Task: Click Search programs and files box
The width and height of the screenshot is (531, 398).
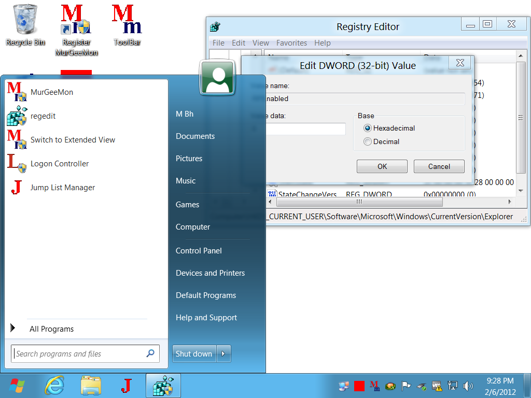Action: click(85, 353)
